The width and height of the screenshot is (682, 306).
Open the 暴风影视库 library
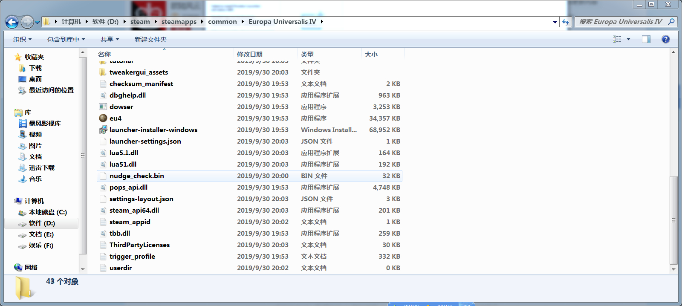40,124
